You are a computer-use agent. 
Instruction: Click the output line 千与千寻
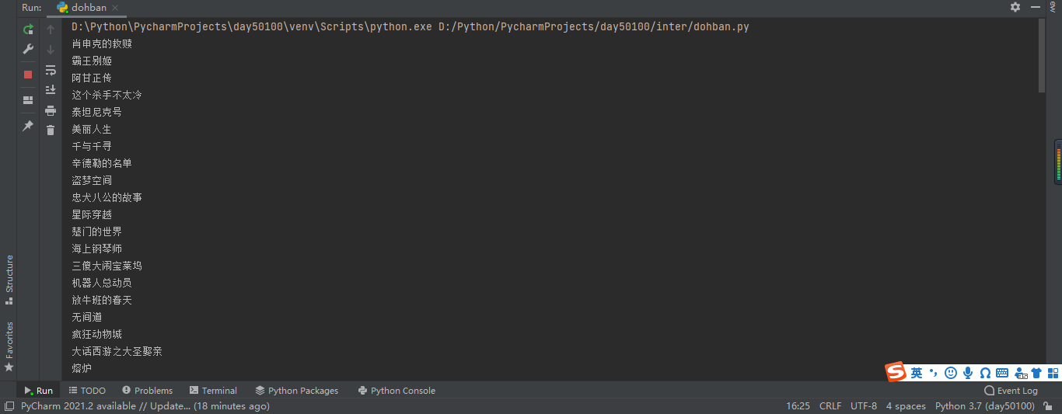click(92, 146)
